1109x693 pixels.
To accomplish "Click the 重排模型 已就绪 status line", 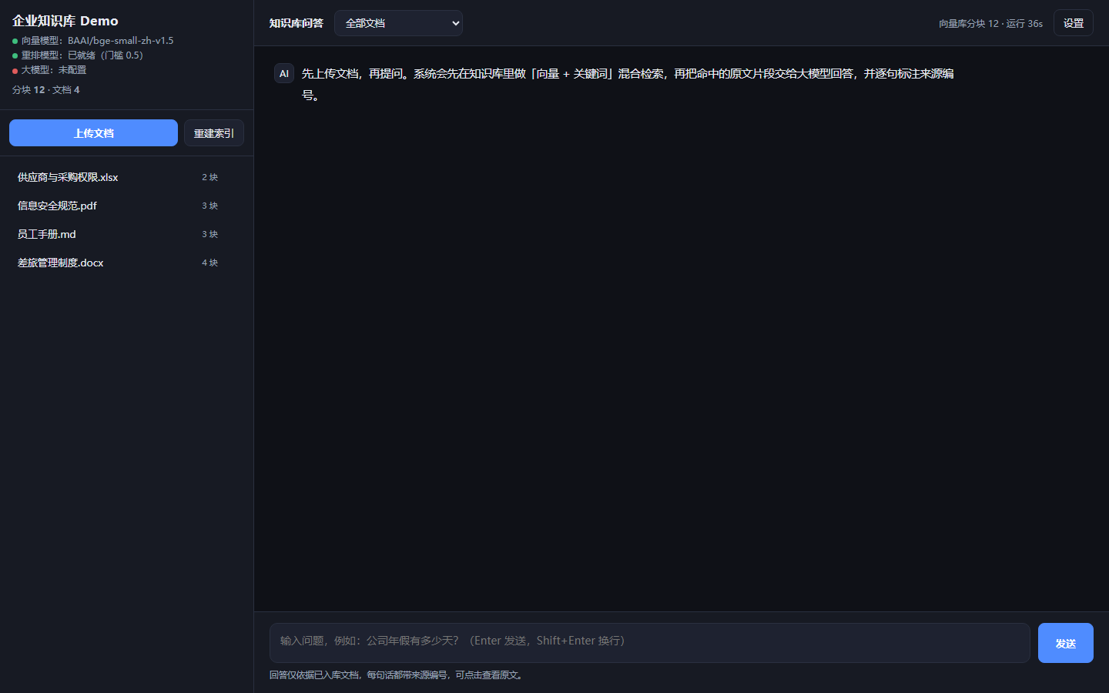I will (78, 55).
